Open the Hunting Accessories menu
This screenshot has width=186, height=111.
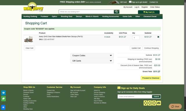pos(110,17)
